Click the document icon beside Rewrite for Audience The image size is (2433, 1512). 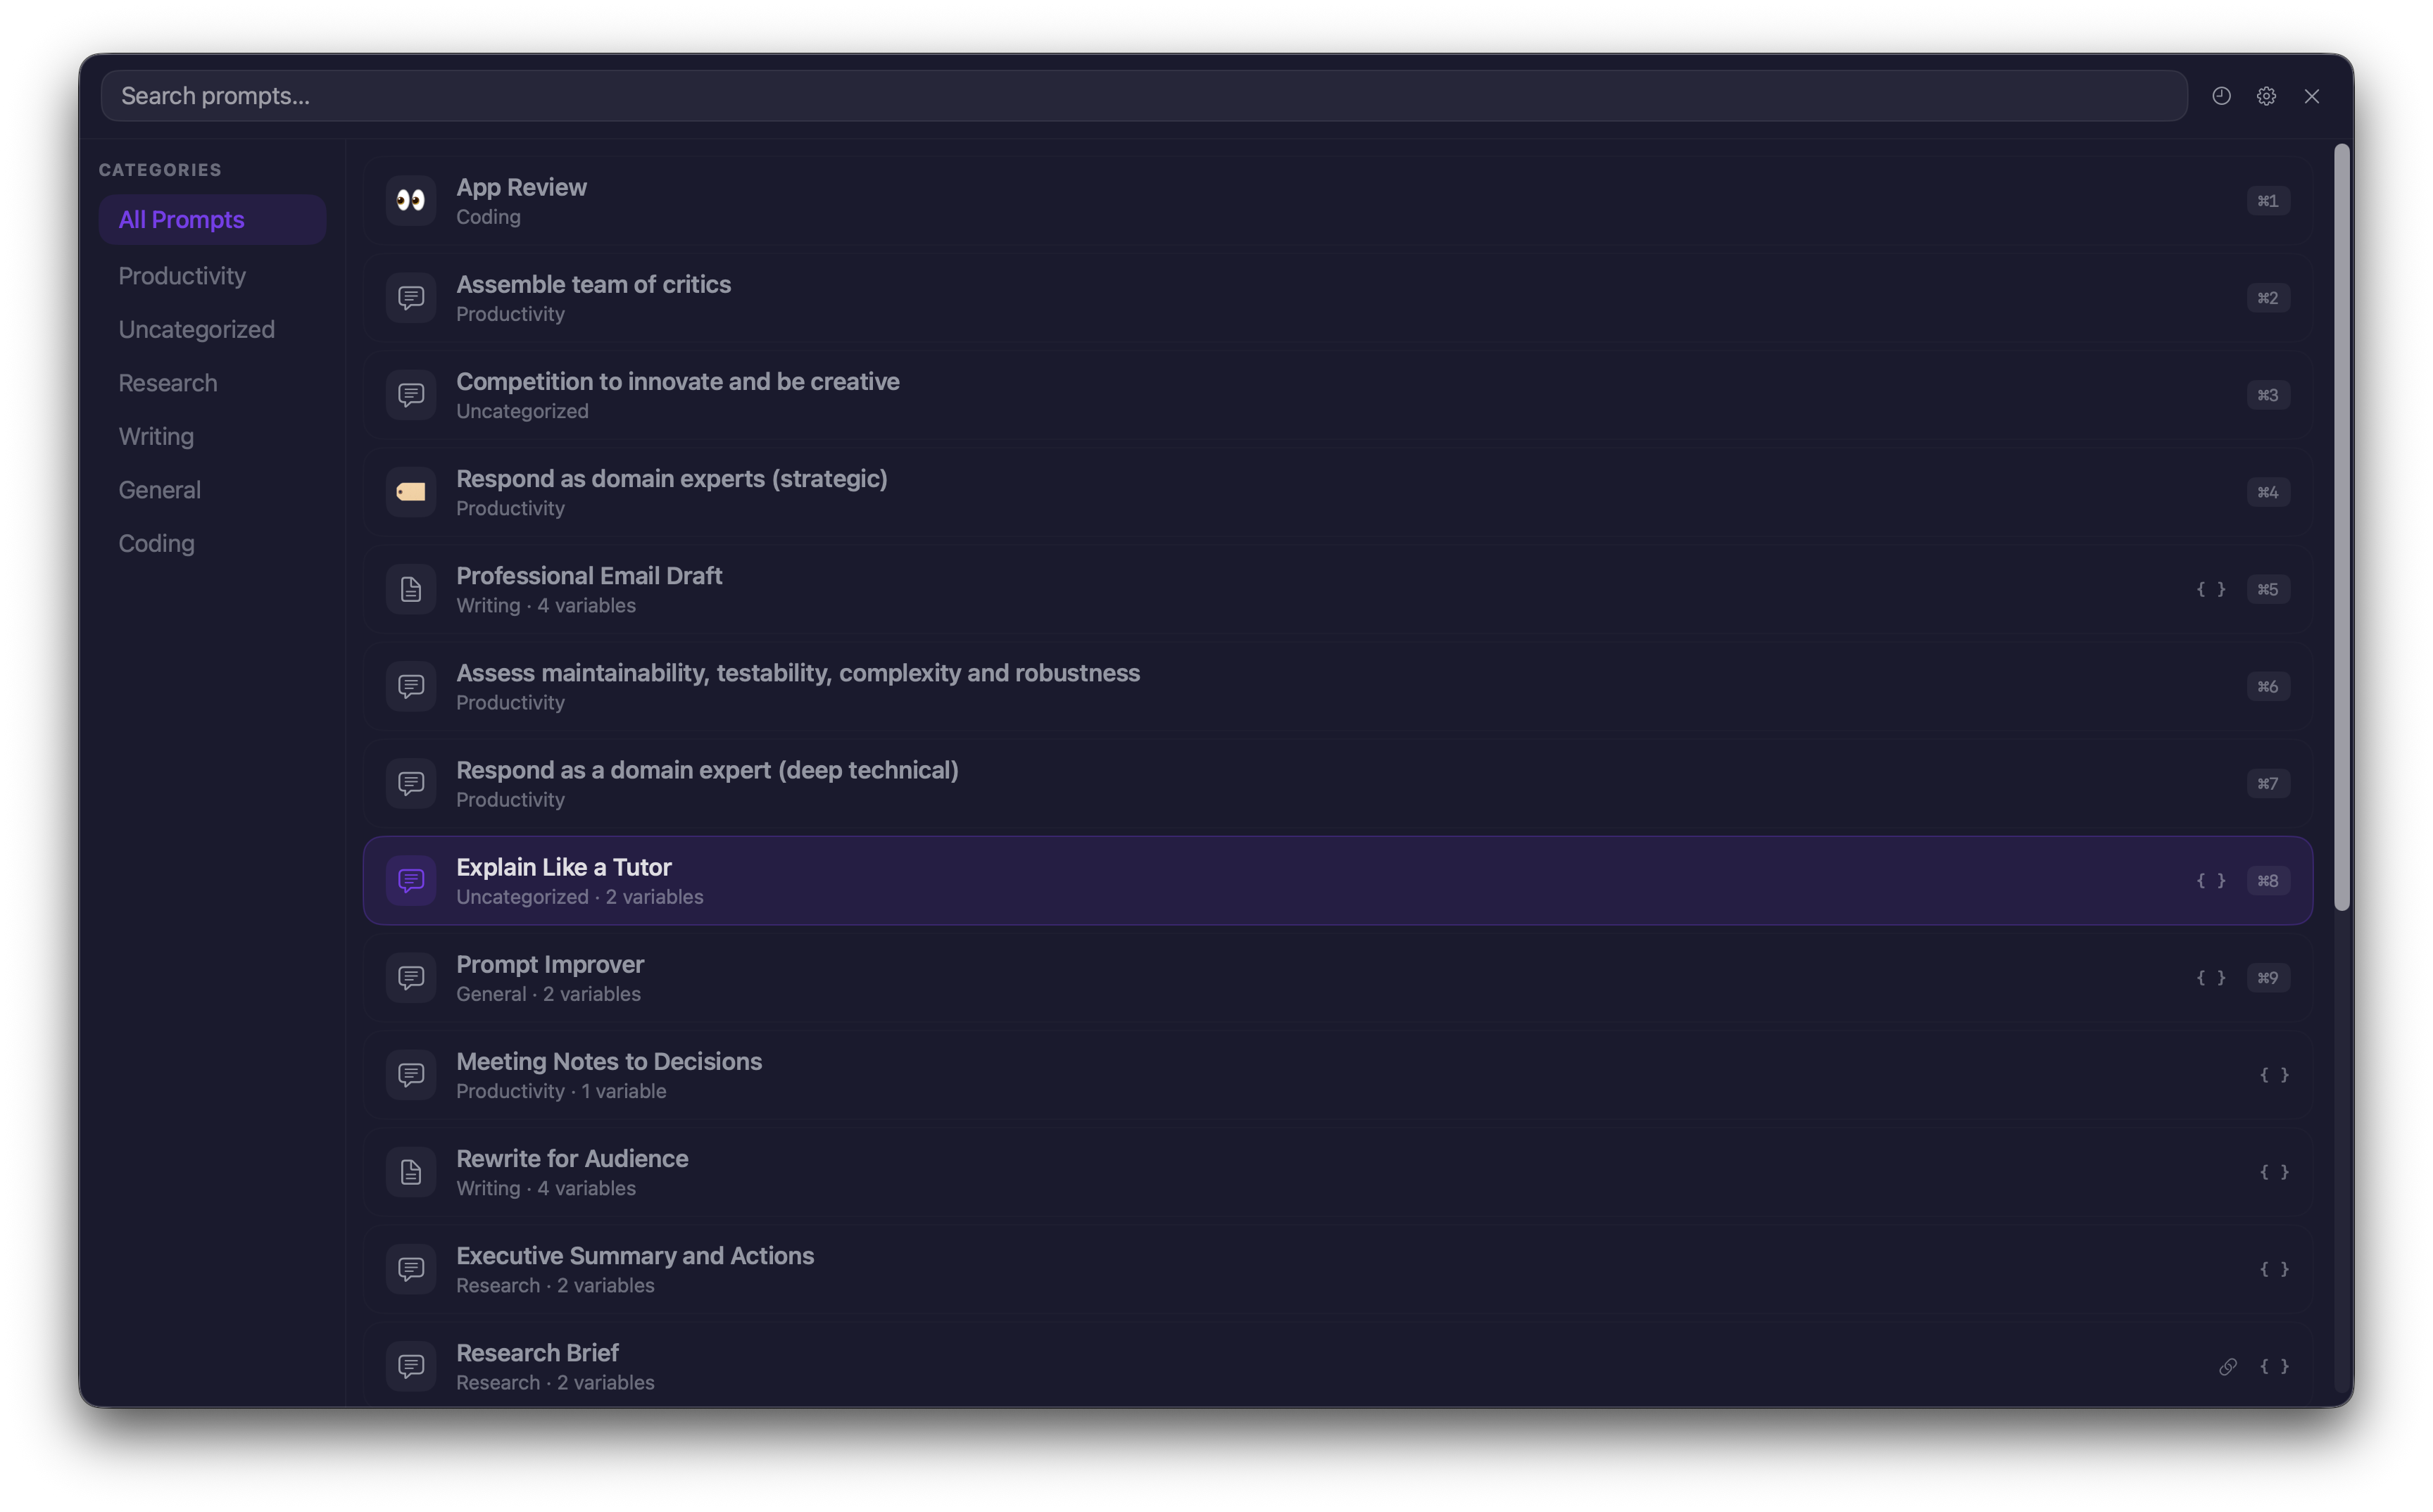click(x=411, y=1172)
